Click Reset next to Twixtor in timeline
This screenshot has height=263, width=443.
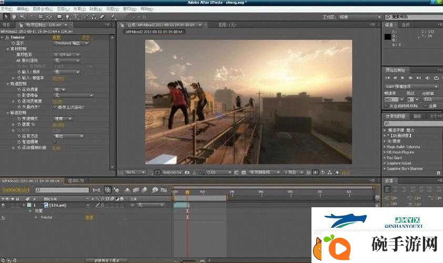click(x=89, y=217)
